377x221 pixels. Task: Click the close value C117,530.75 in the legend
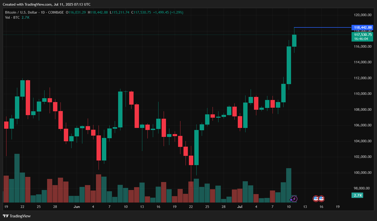click(x=141, y=12)
